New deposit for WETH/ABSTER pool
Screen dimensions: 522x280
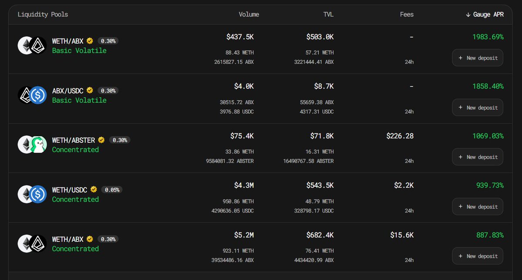(x=478, y=157)
